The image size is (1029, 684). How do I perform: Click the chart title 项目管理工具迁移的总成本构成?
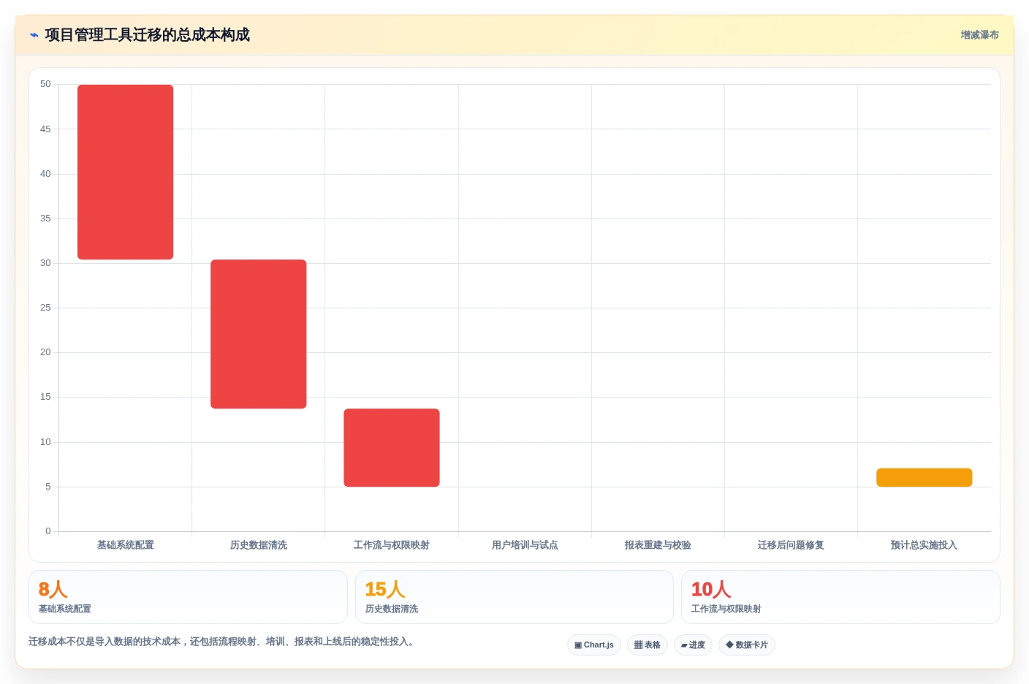tap(148, 35)
